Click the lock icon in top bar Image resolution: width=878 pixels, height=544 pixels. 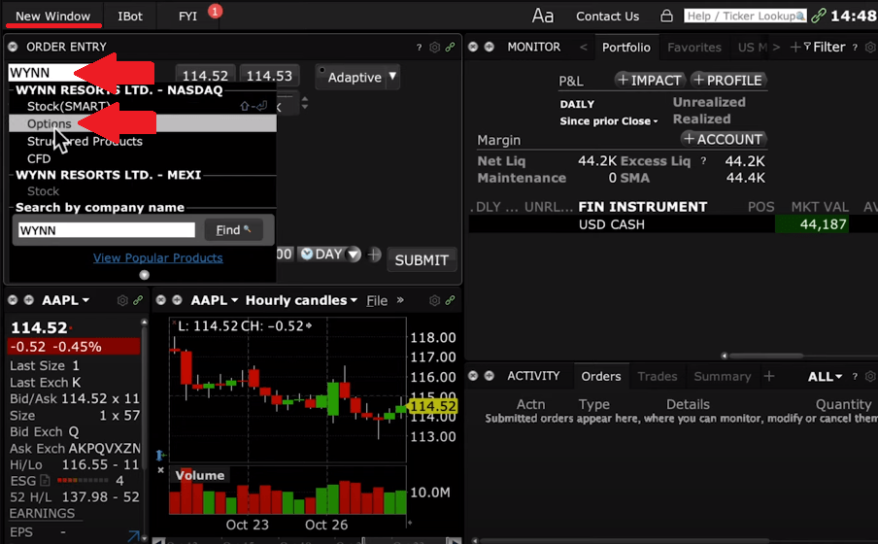coord(666,16)
